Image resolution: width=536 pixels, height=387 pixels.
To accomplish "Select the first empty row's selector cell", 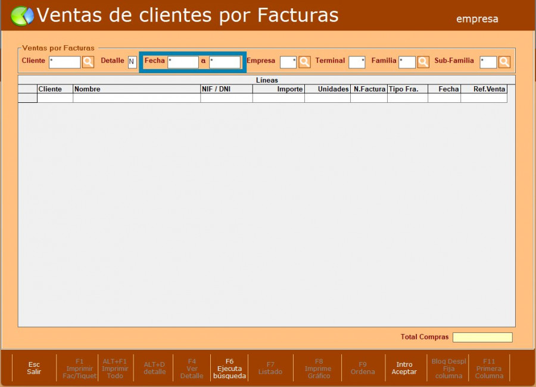I will 27,98.
